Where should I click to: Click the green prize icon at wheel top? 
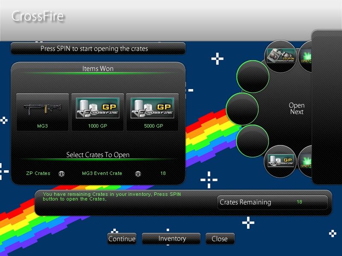coord(306,55)
